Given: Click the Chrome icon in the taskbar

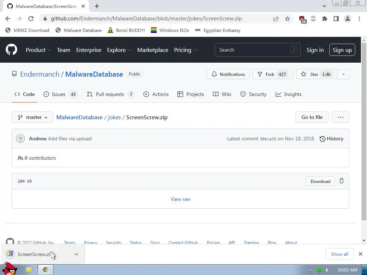Looking at the screenshot, I should click(x=46, y=270).
